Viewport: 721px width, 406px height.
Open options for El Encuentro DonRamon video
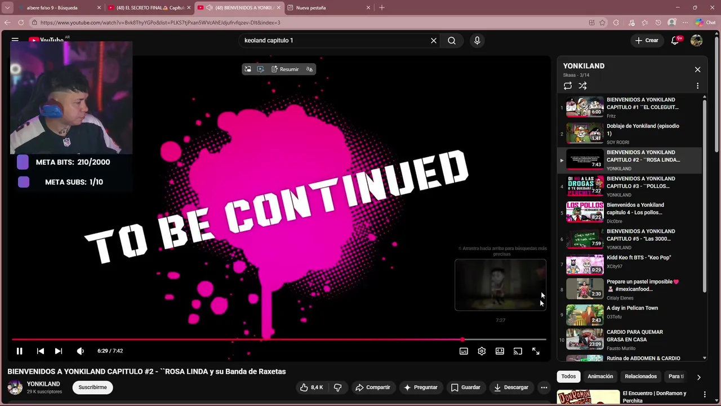(x=705, y=394)
